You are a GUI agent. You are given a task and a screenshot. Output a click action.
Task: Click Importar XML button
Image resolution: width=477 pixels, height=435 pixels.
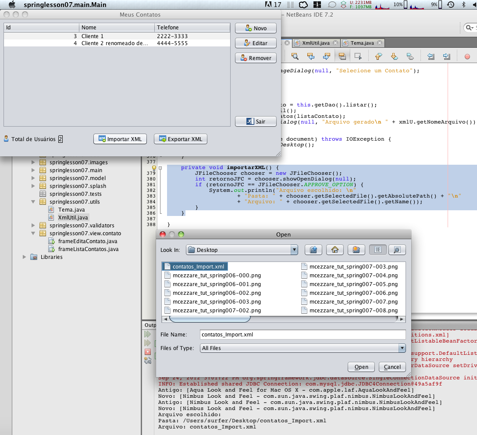coord(120,139)
